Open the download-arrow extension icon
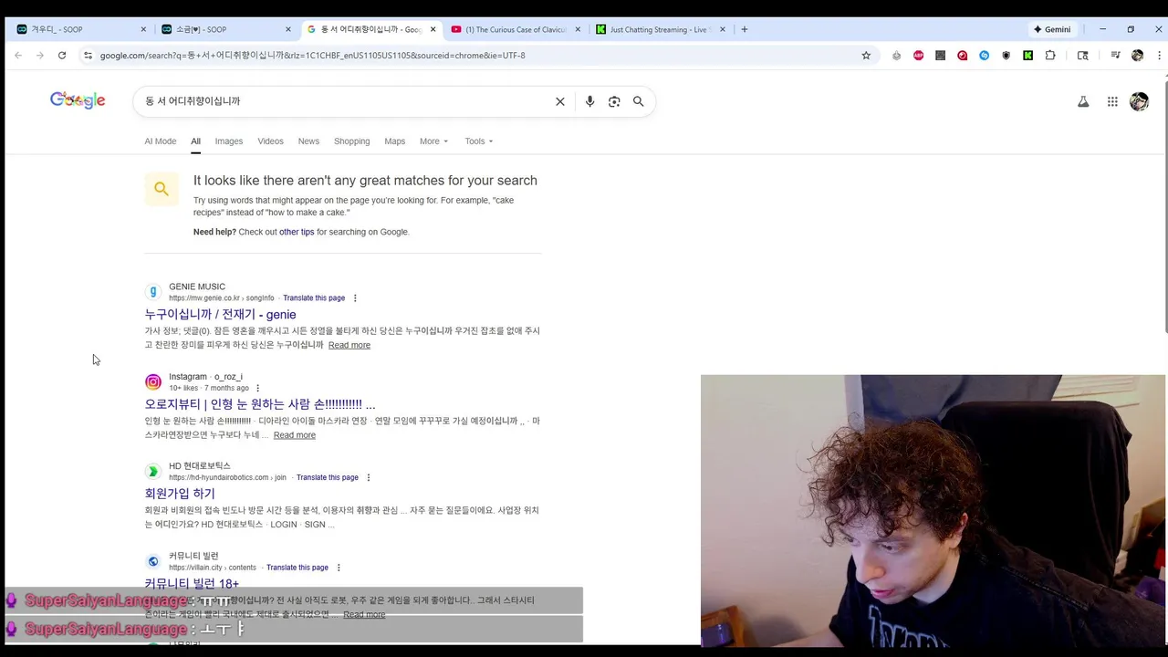1168x657 pixels. tap(896, 55)
